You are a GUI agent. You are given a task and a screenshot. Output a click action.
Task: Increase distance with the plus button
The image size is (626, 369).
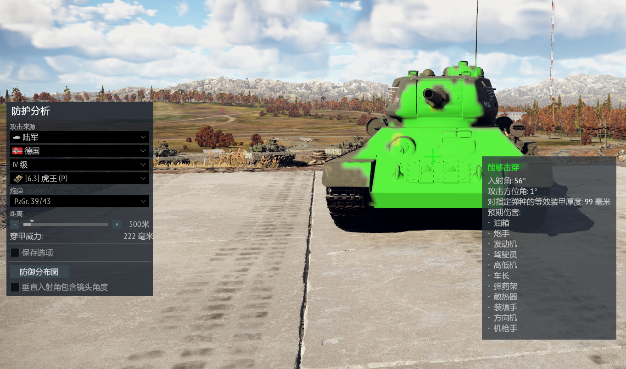pos(117,225)
